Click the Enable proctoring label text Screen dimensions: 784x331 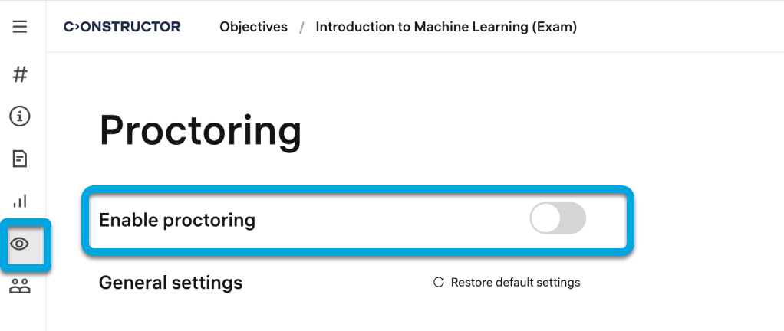177,221
